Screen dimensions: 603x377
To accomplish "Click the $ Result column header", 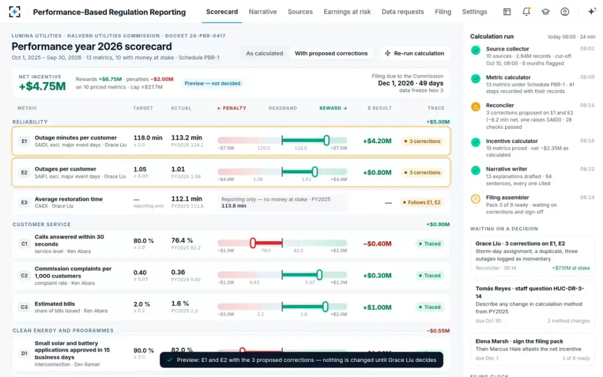I will (379, 108).
